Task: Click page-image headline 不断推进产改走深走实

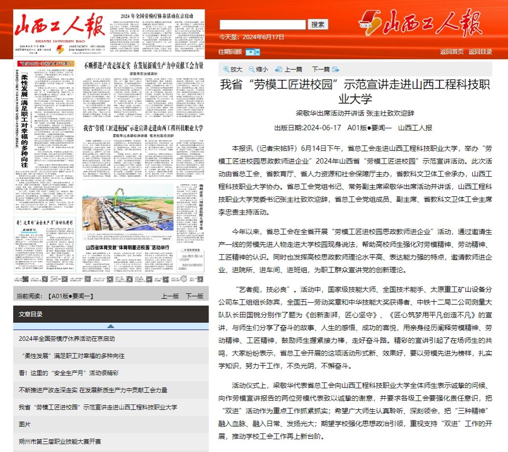Action: click(x=143, y=66)
